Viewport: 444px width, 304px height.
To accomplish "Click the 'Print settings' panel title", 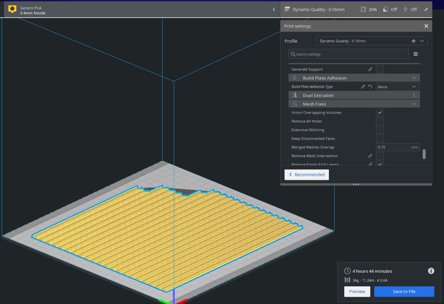I will click(x=298, y=26).
